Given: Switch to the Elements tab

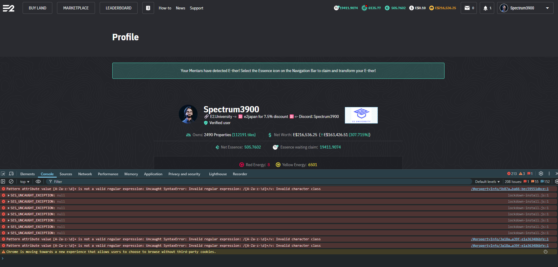Looking at the screenshot, I should tap(27, 174).
